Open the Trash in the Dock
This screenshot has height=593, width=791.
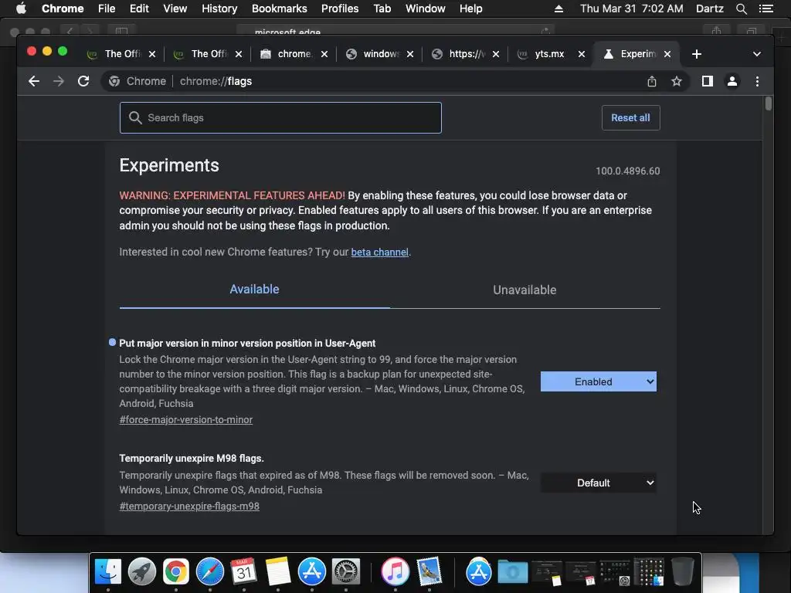(682, 571)
